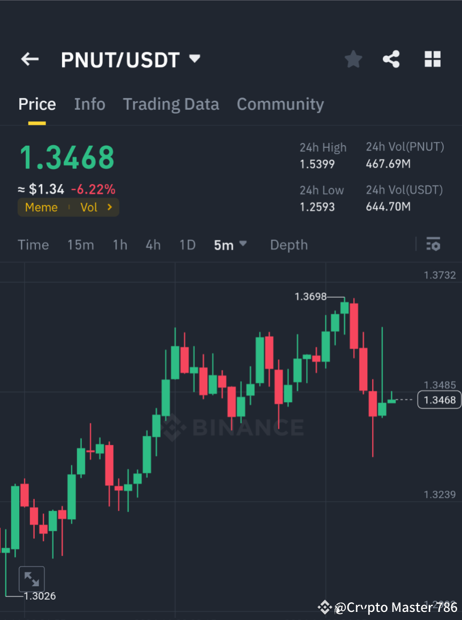Expand the chart to fullscreen
This screenshot has width=462, height=620.
[32, 579]
